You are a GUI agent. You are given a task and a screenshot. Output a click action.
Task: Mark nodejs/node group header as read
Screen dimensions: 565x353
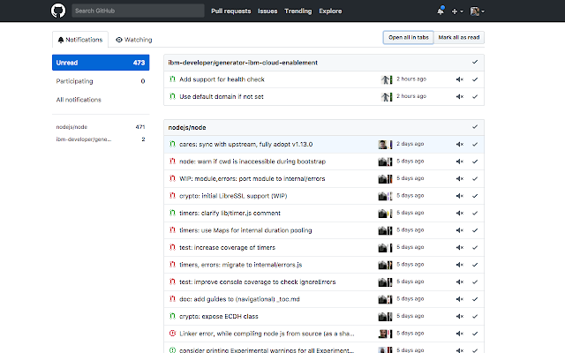475,127
